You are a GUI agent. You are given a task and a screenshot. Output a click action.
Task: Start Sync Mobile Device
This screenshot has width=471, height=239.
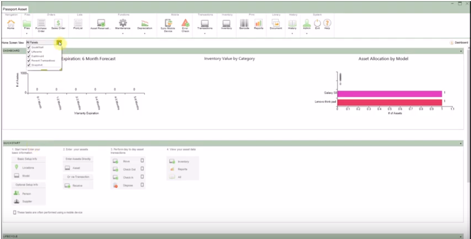[x=168, y=25]
